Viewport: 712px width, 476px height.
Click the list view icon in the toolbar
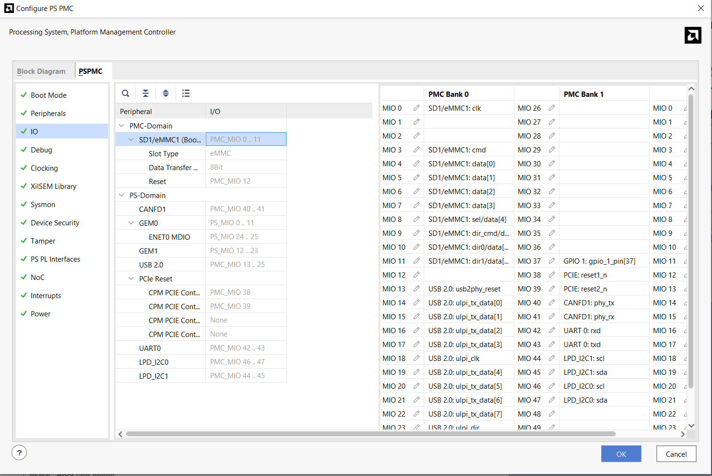pyautogui.click(x=186, y=93)
